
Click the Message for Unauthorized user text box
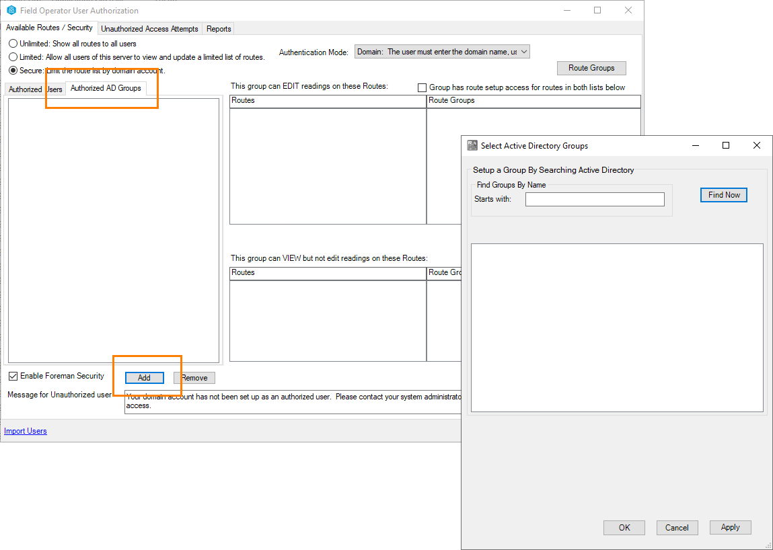[293, 401]
